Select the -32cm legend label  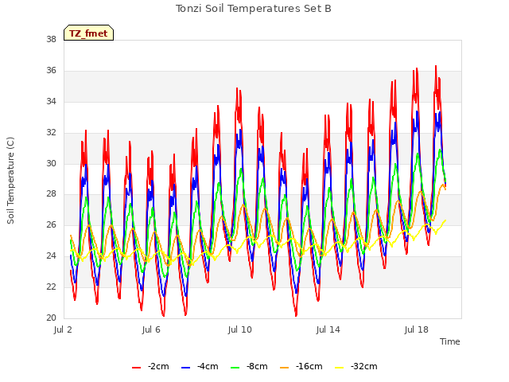[x=364, y=366]
